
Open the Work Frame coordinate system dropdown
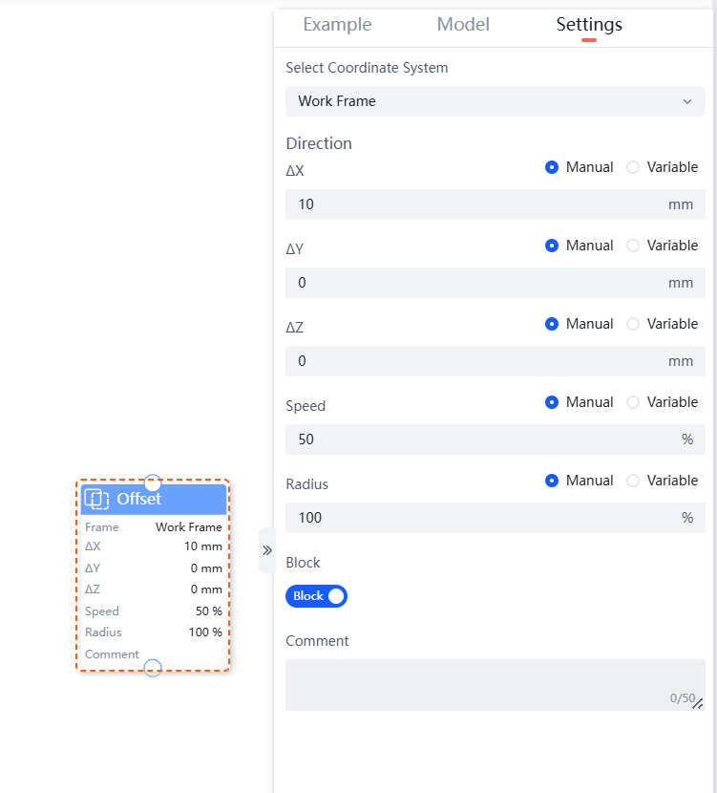495,101
